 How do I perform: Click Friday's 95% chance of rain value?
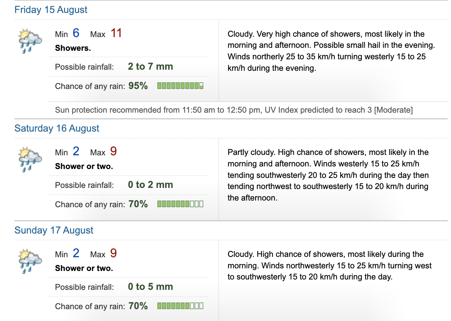pos(138,86)
